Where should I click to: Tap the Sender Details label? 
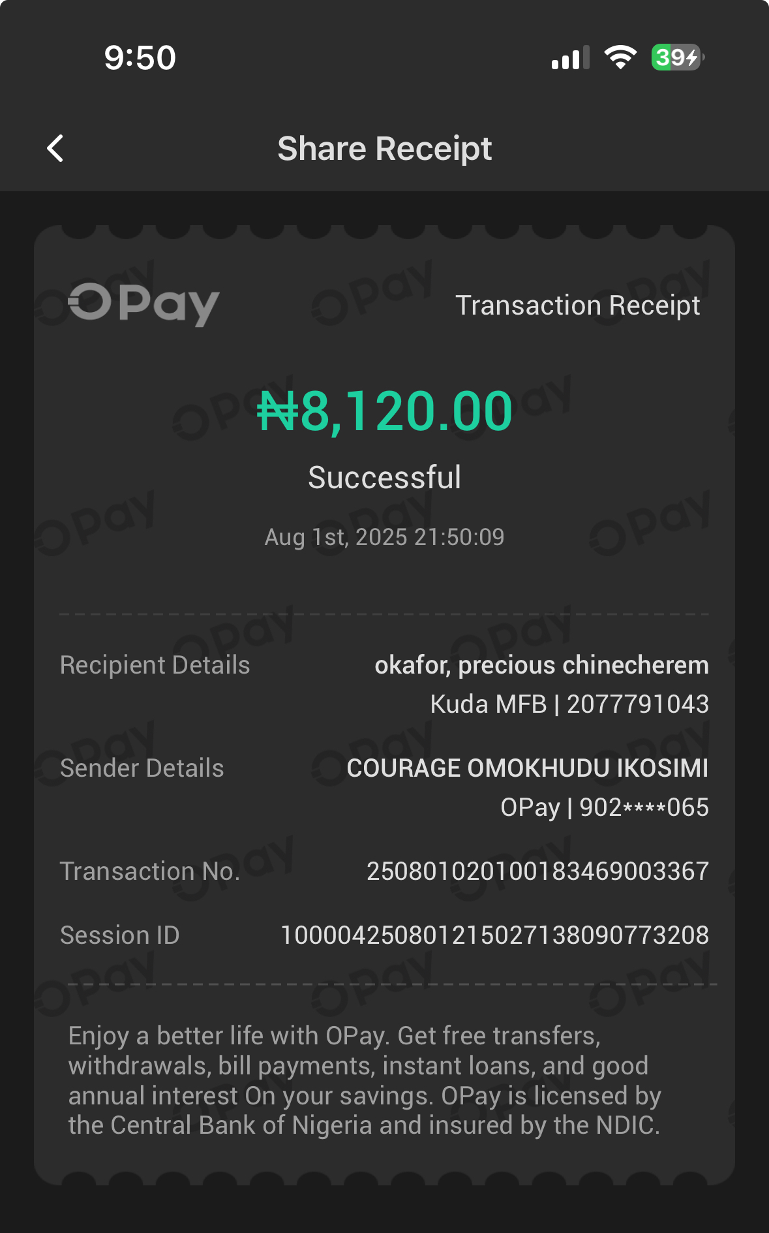(x=142, y=768)
